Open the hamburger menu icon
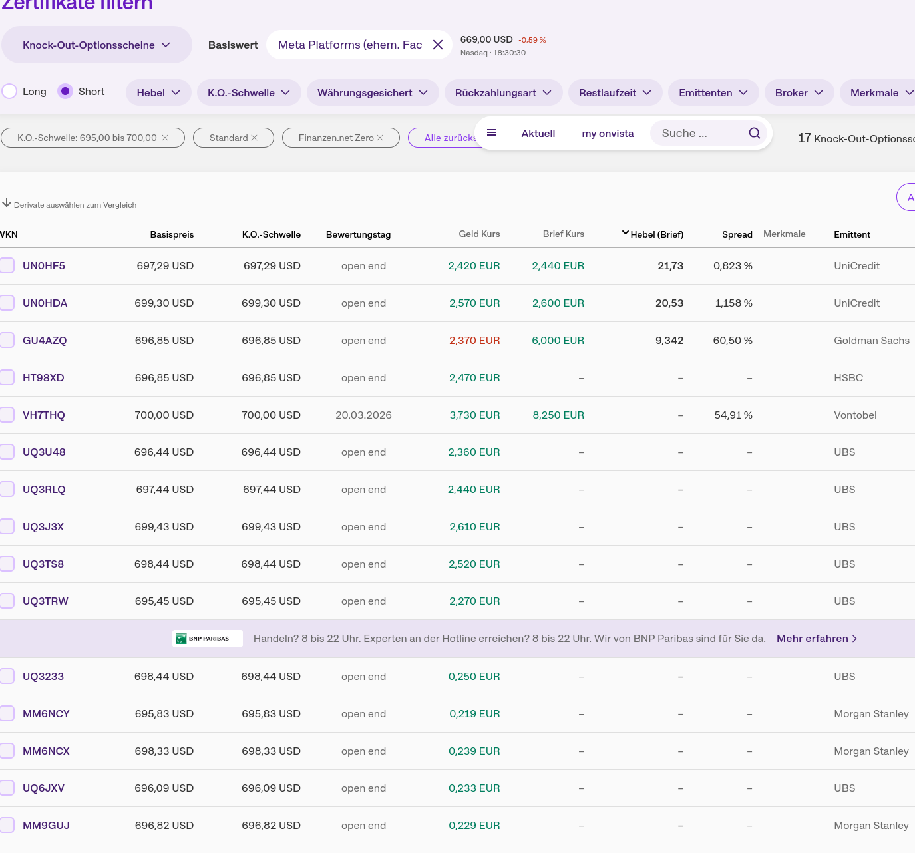Screen dimensions: 915x853 tap(492, 133)
